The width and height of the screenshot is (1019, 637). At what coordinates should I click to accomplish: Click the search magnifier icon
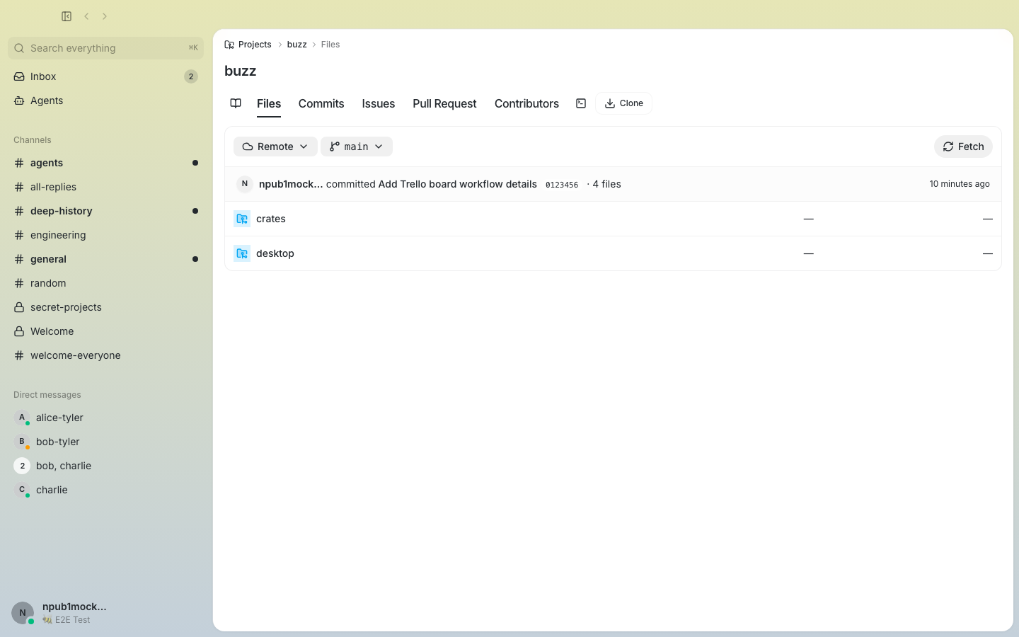click(x=19, y=48)
